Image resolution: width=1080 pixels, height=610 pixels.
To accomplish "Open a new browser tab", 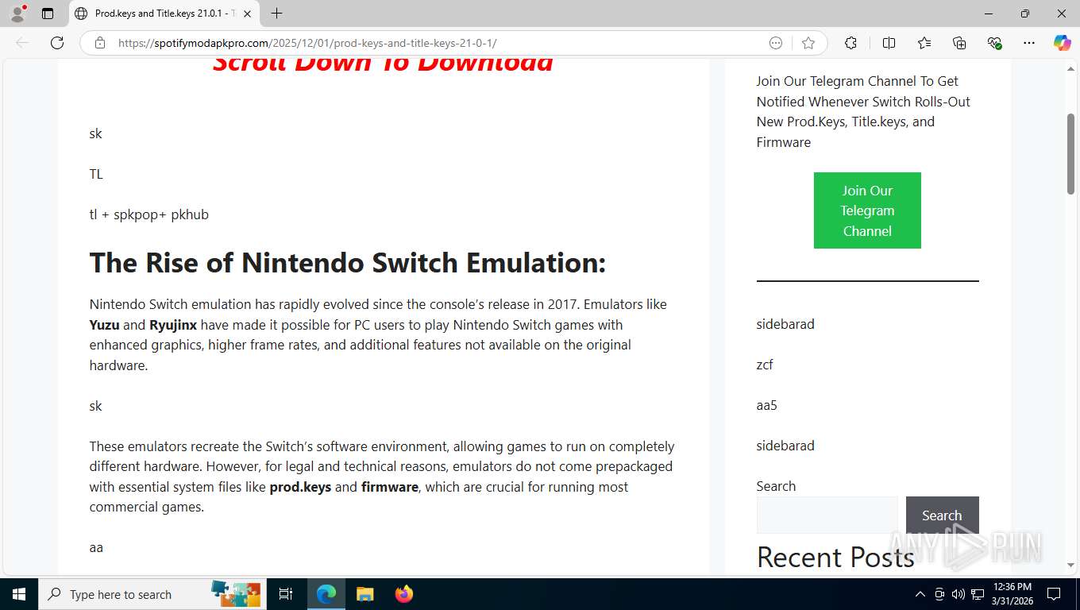I will click(276, 14).
